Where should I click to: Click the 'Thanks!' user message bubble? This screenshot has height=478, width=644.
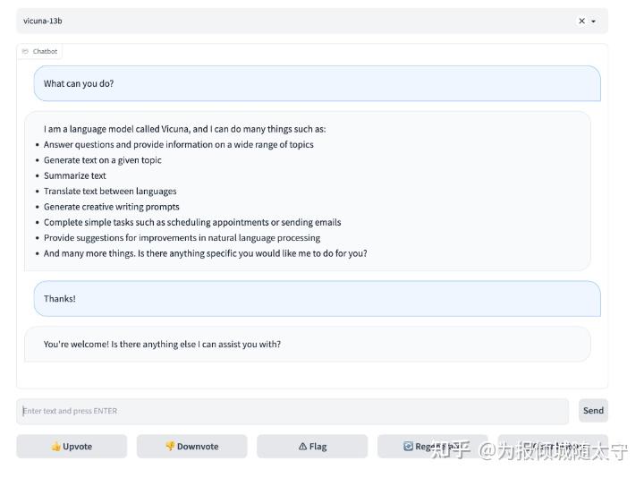317,299
